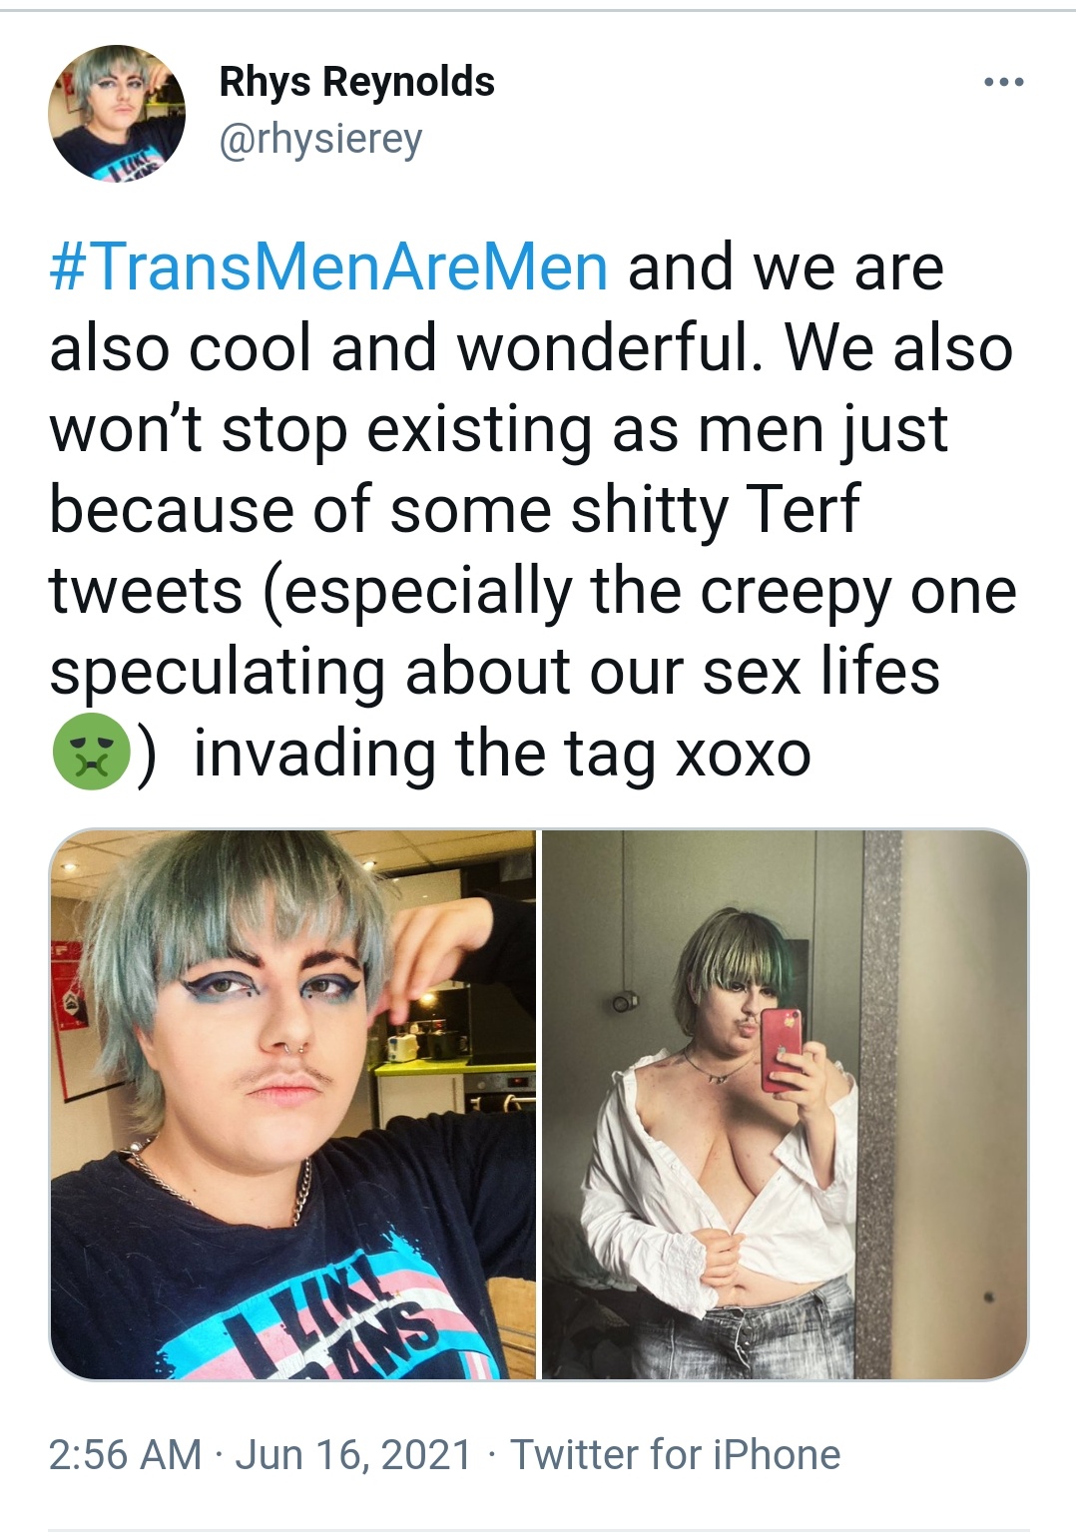Click the Jun 16, 2021 date

click(353, 1454)
